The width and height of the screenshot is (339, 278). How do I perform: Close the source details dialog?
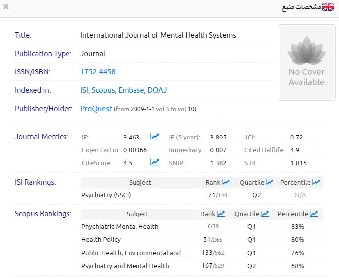pyautogui.click(x=5, y=7)
